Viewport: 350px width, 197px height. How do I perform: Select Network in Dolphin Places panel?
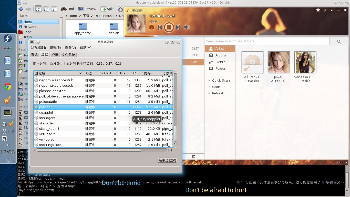pos(38,27)
